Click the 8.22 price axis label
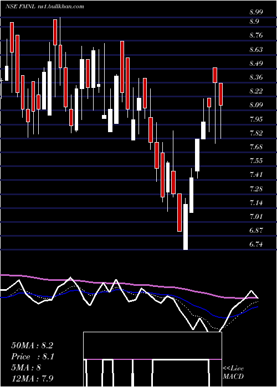277x387 pixels. pos(256,91)
